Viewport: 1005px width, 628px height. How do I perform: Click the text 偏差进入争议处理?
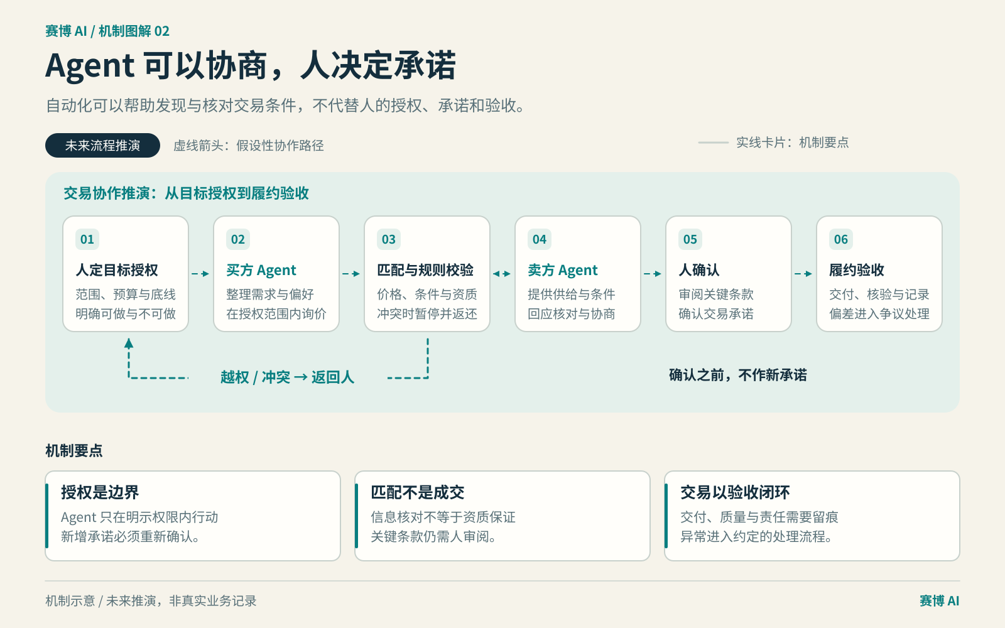879,314
